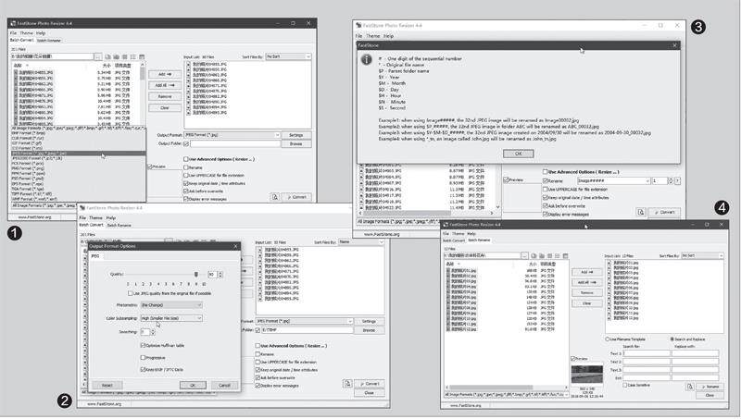The image size is (741, 419).
Task: Click the preview-conversion icon left of Convert in window 2
Action: point(347,384)
